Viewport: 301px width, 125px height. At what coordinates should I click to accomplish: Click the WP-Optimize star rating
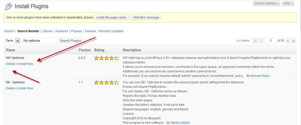(x=106, y=58)
